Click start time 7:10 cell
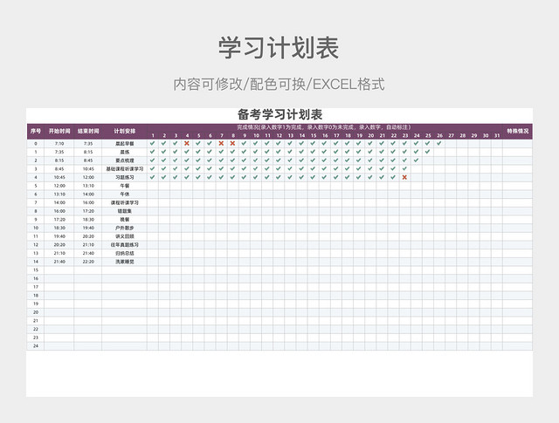Viewport: 559px width, 423px height. tap(59, 144)
